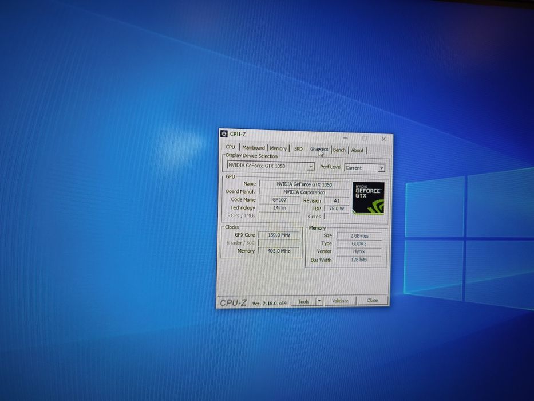Click the GDDR5 memory type value
The height and width of the screenshot is (401, 534).
coord(359,243)
